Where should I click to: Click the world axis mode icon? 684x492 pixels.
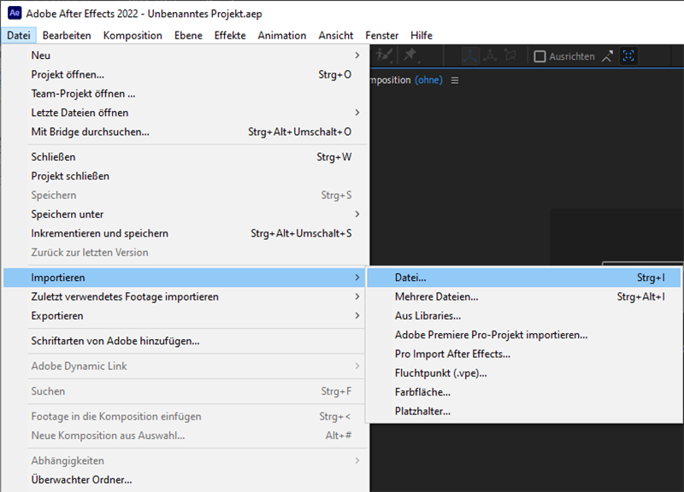pyautogui.click(x=490, y=56)
